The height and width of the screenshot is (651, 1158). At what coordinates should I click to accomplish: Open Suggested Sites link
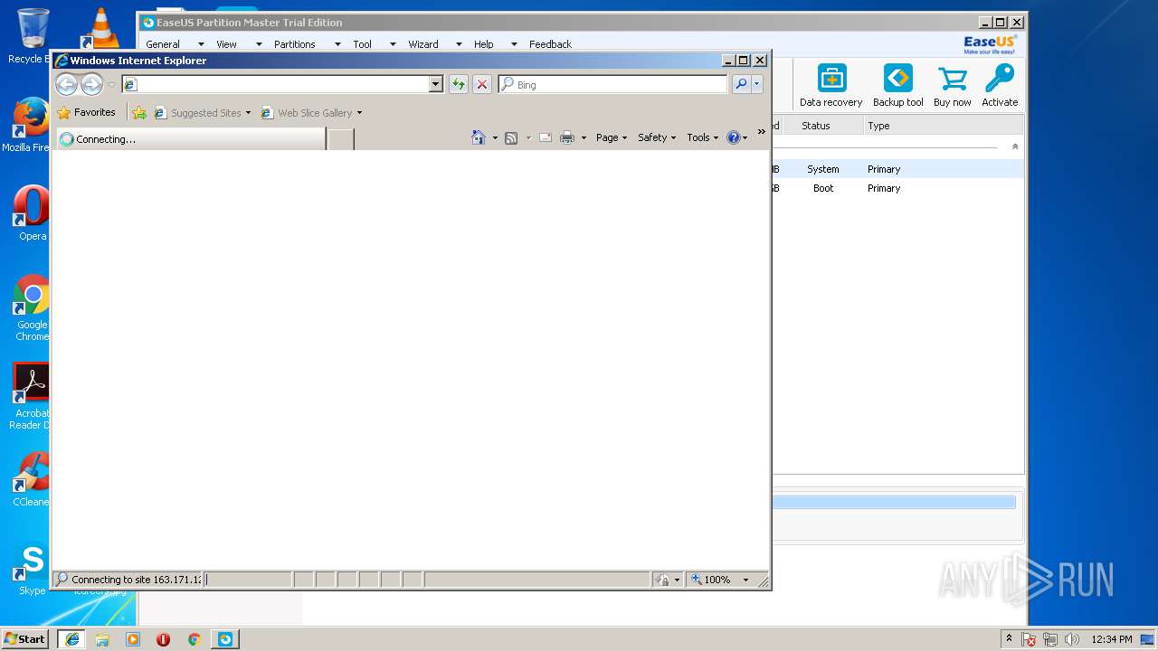pyautogui.click(x=202, y=113)
